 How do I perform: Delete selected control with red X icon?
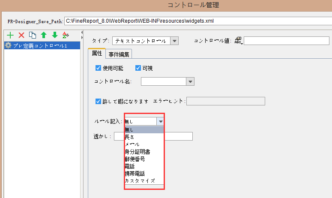(21, 35)
